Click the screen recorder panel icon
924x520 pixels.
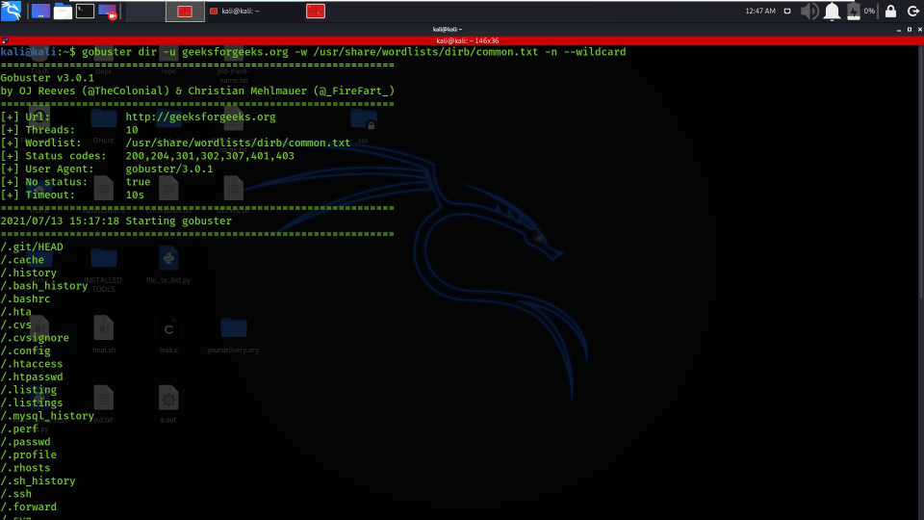[x=108, y=12]
